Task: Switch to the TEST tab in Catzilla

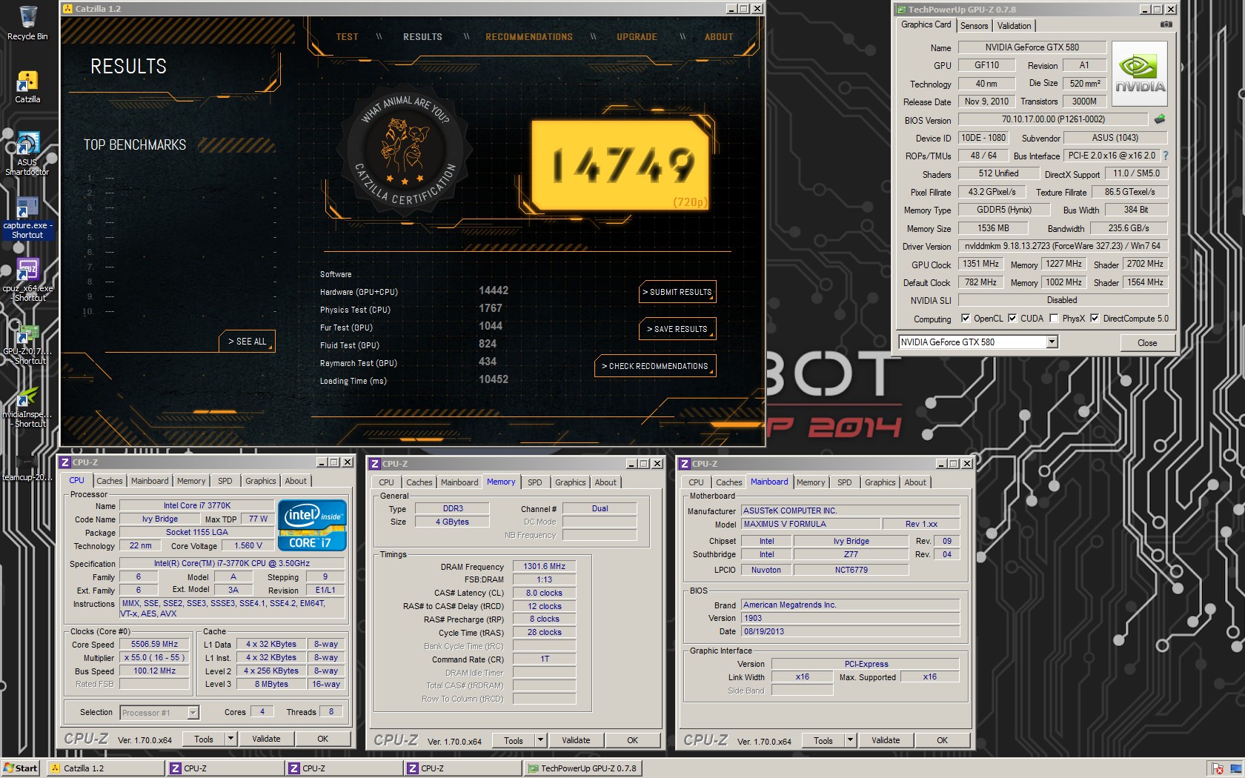Action: pos(347,37)
